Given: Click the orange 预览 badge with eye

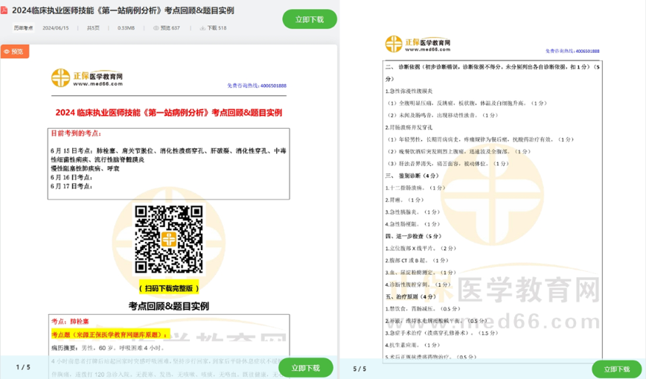Looking at the screenshot, I should point(14,51).
